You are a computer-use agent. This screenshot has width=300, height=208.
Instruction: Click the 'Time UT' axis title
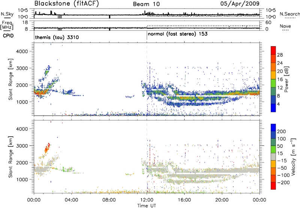click(x=147, y=206)
